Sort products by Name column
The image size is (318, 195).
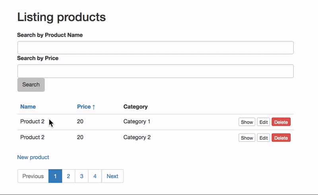click(x=28, y=107)
